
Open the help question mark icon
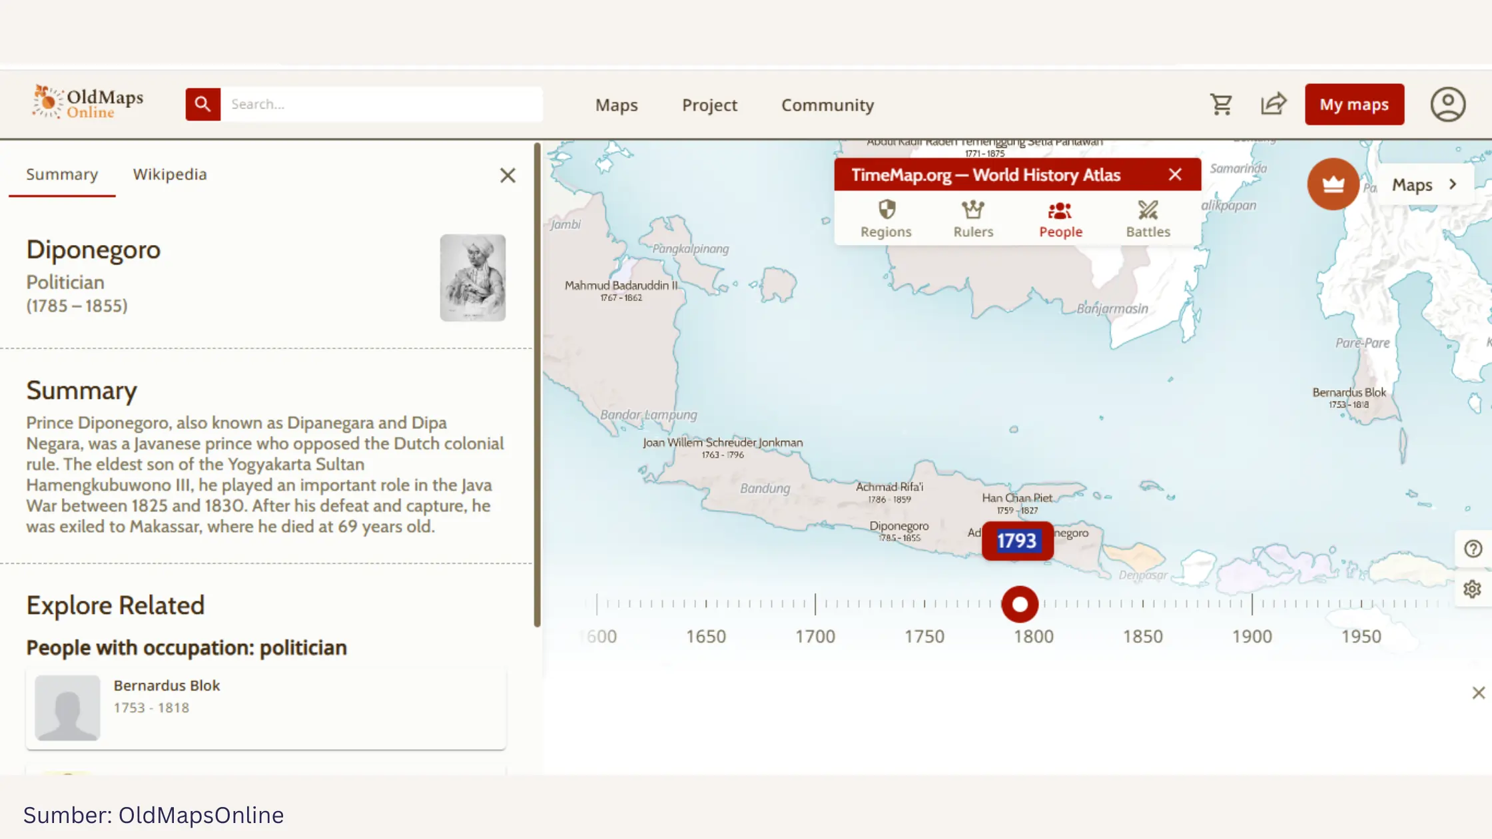pos(1473,549)
